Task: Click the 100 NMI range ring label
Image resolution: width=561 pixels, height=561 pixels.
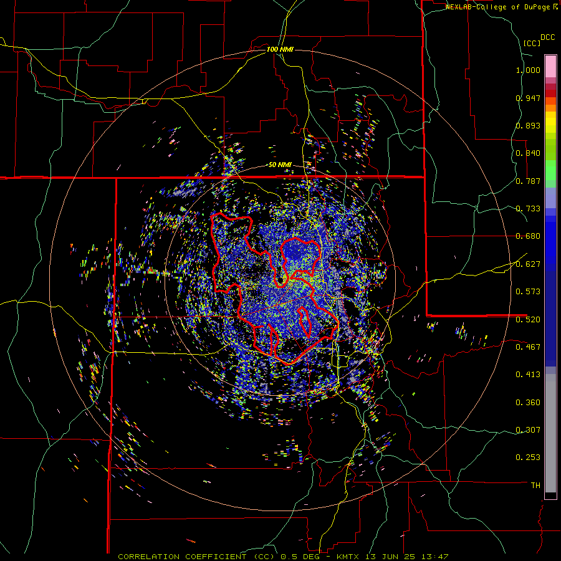Action: pos(279,49)
